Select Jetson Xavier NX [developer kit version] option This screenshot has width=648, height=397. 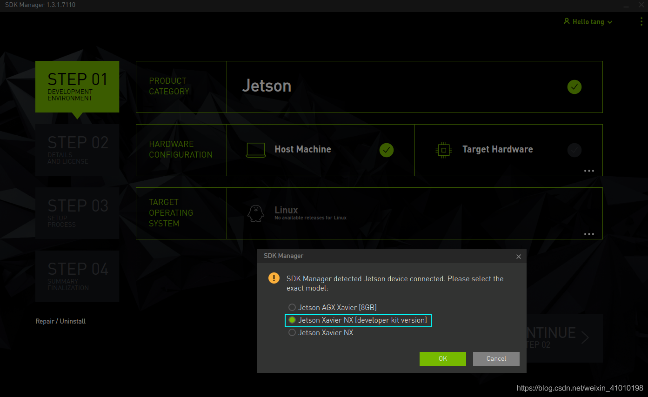coord(358,320)
